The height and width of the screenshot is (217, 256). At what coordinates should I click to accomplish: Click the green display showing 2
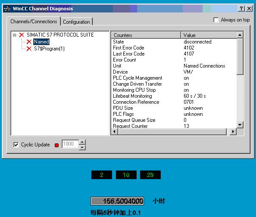tap(102, 175)
